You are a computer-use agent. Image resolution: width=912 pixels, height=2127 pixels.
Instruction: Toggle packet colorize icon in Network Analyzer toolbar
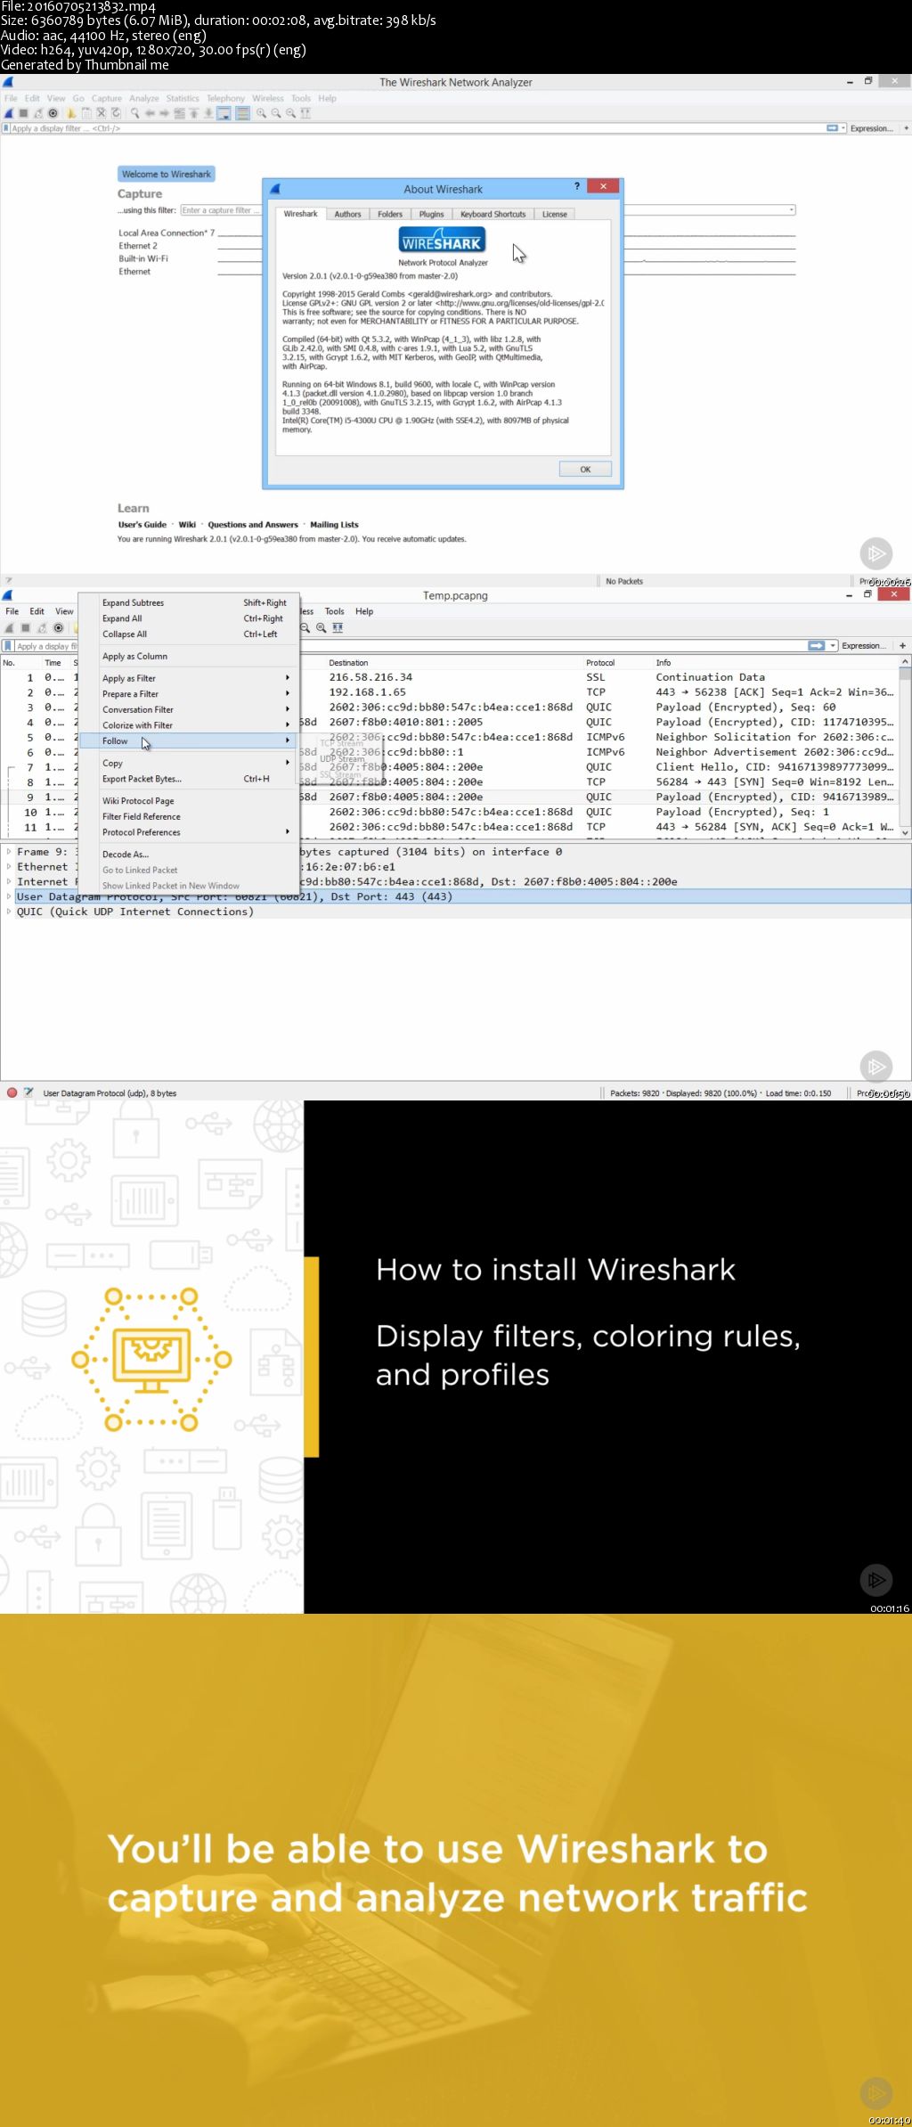(242, 113)
